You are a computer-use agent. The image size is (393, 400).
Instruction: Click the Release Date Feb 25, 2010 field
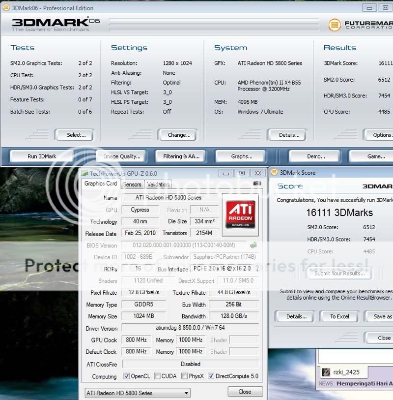(x=140, y=233)
